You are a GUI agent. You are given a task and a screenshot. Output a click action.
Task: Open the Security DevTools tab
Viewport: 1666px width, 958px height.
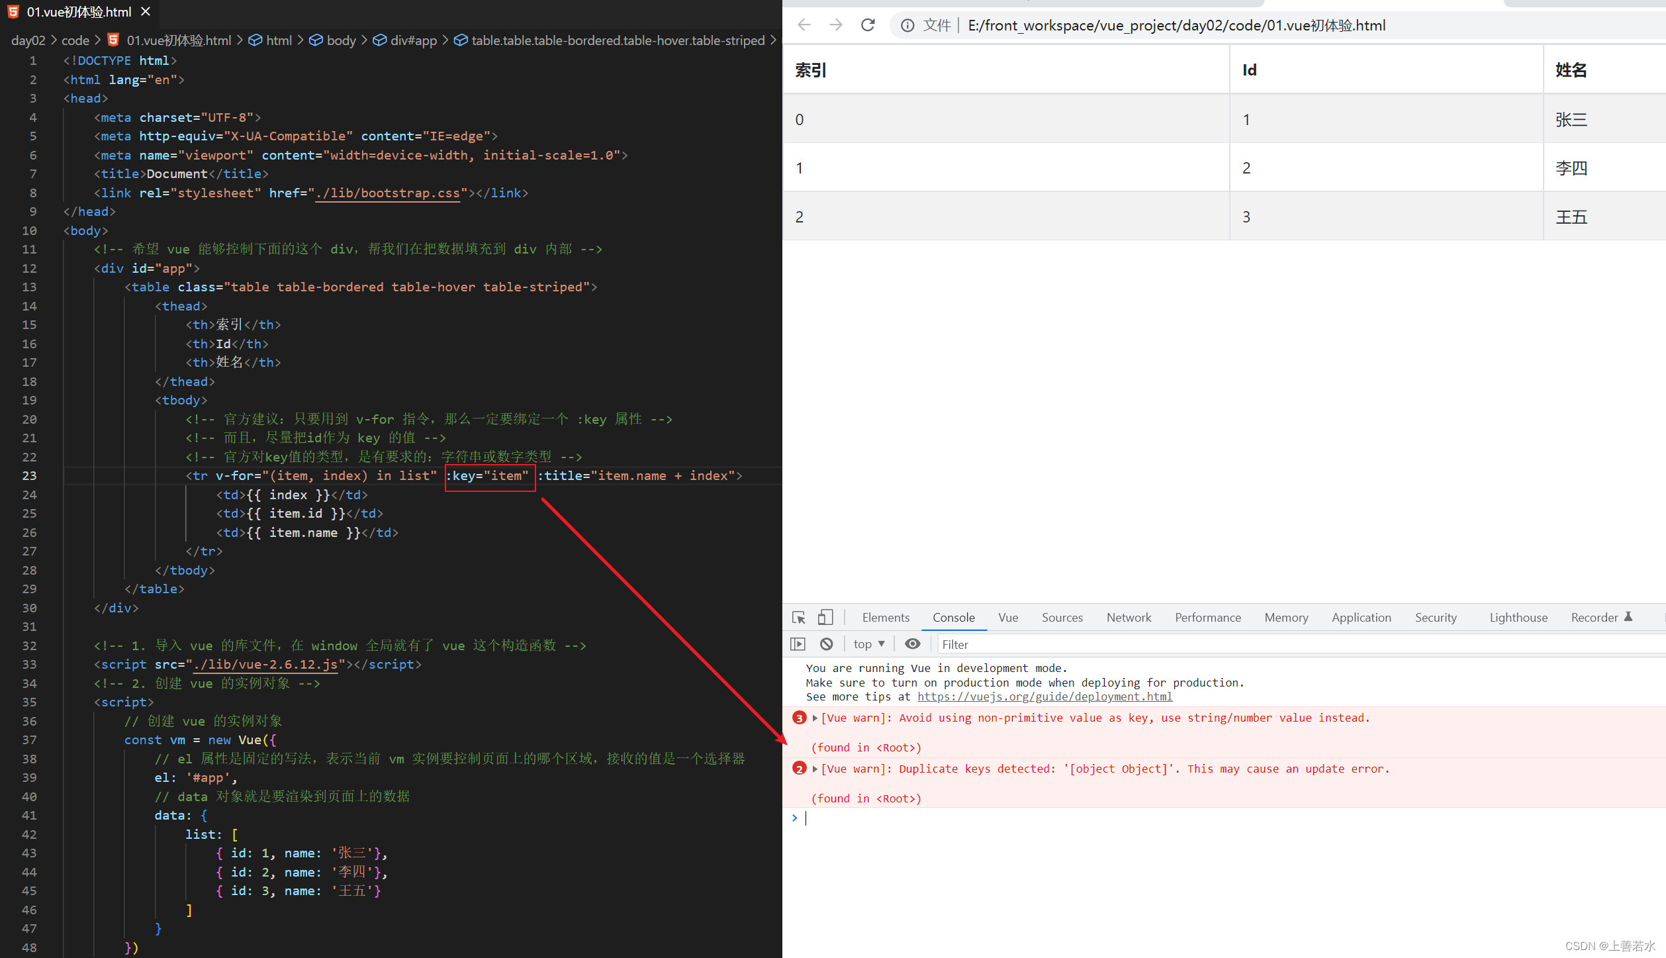tap(1436, 618)
